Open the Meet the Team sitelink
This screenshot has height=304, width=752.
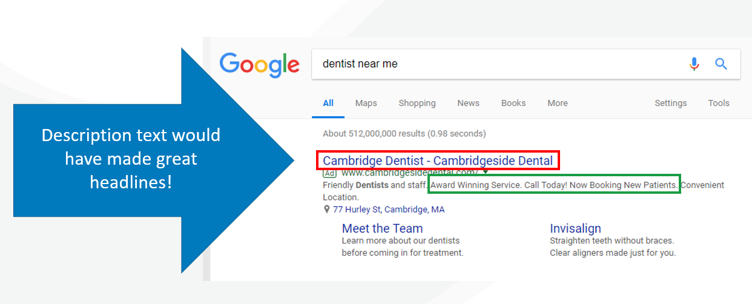click(382, 228)
